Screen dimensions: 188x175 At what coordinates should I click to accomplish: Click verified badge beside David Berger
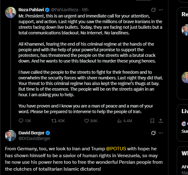pos(48,133)
